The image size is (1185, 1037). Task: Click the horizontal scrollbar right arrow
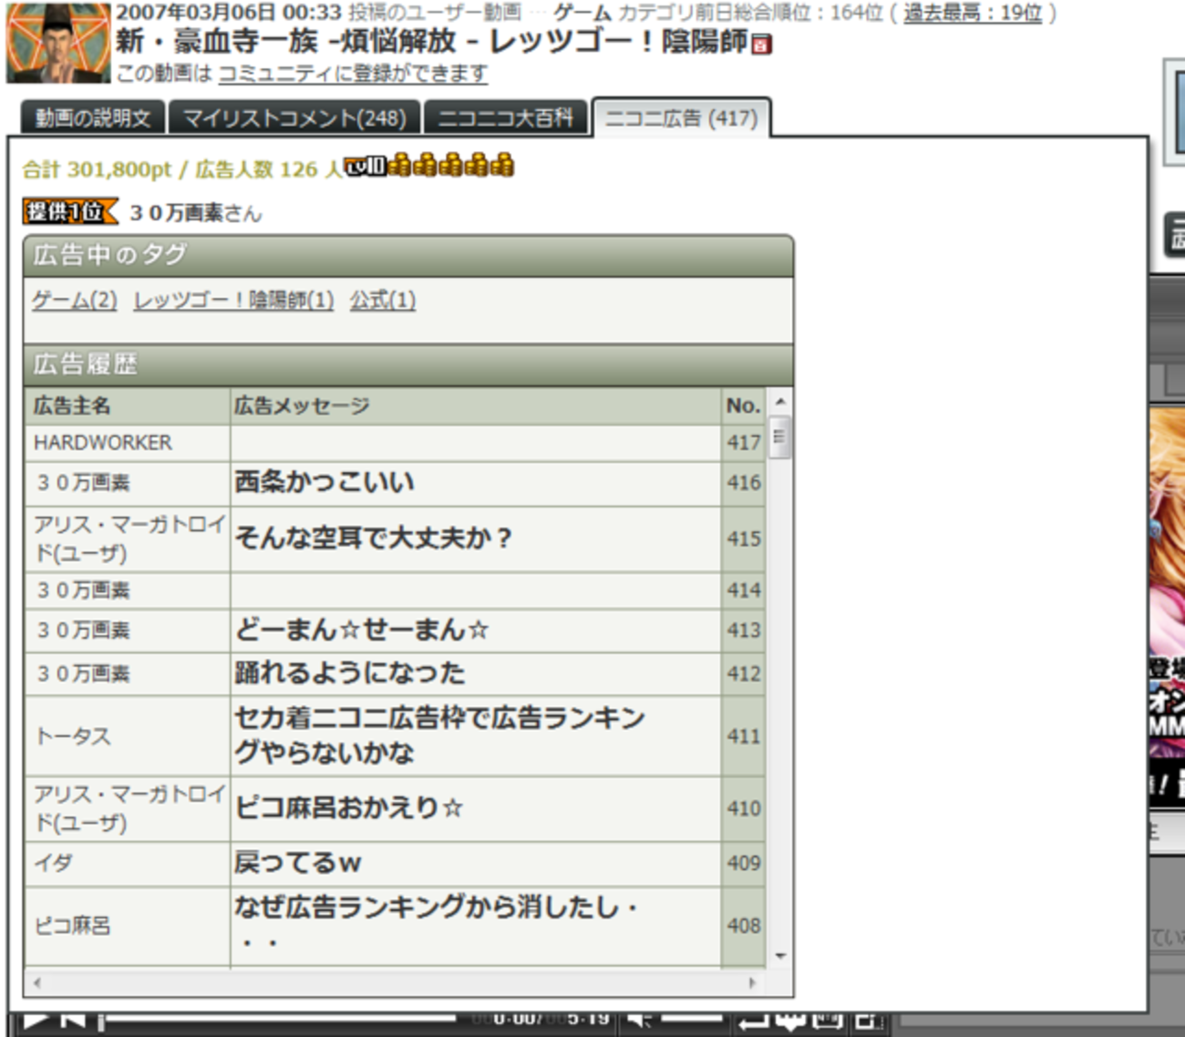coord(751,982)
